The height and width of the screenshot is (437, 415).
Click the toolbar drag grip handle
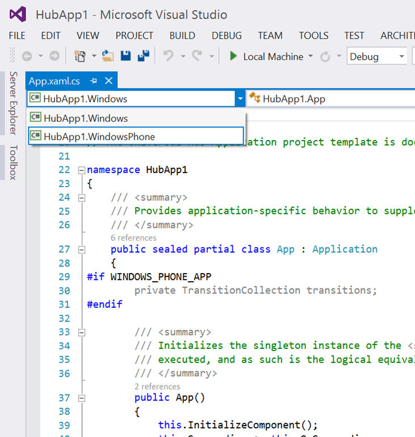click(x=12, y=55)
